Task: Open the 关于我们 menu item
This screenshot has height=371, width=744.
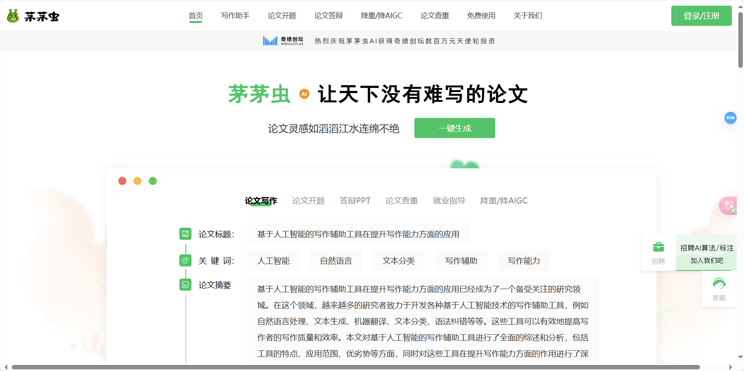Action: pyautogui.click(x=528, y=16)
